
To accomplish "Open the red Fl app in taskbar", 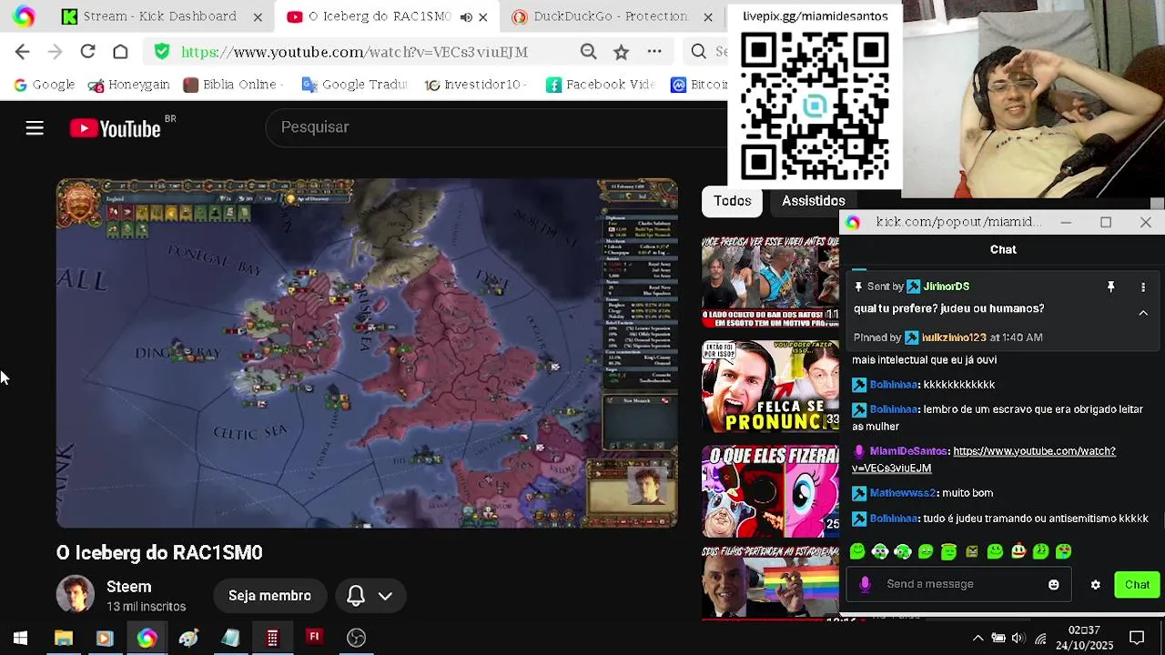I will tap(314, 637).
